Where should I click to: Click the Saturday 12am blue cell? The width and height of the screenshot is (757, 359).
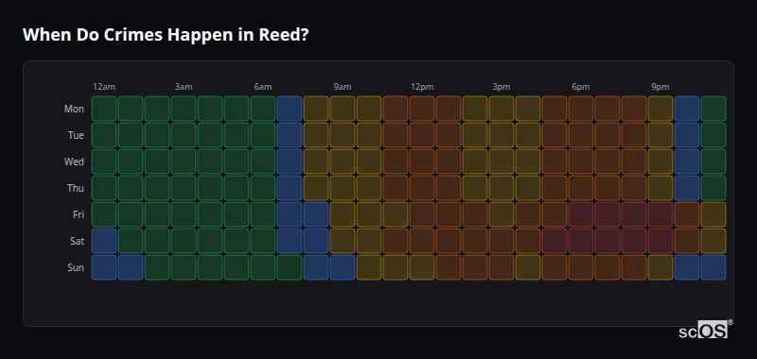(x=104, y=241)
